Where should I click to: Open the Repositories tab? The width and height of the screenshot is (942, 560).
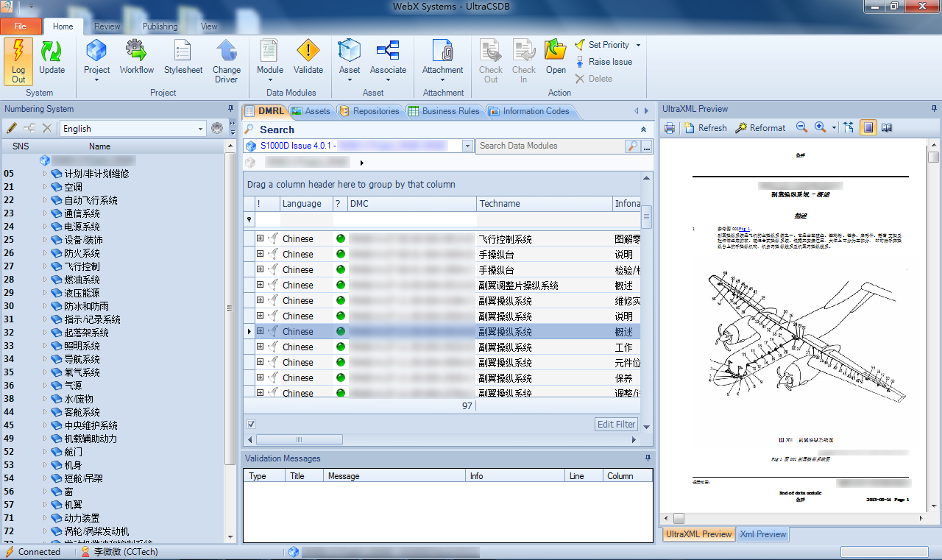pyautogui.click(x=369, y=111)
